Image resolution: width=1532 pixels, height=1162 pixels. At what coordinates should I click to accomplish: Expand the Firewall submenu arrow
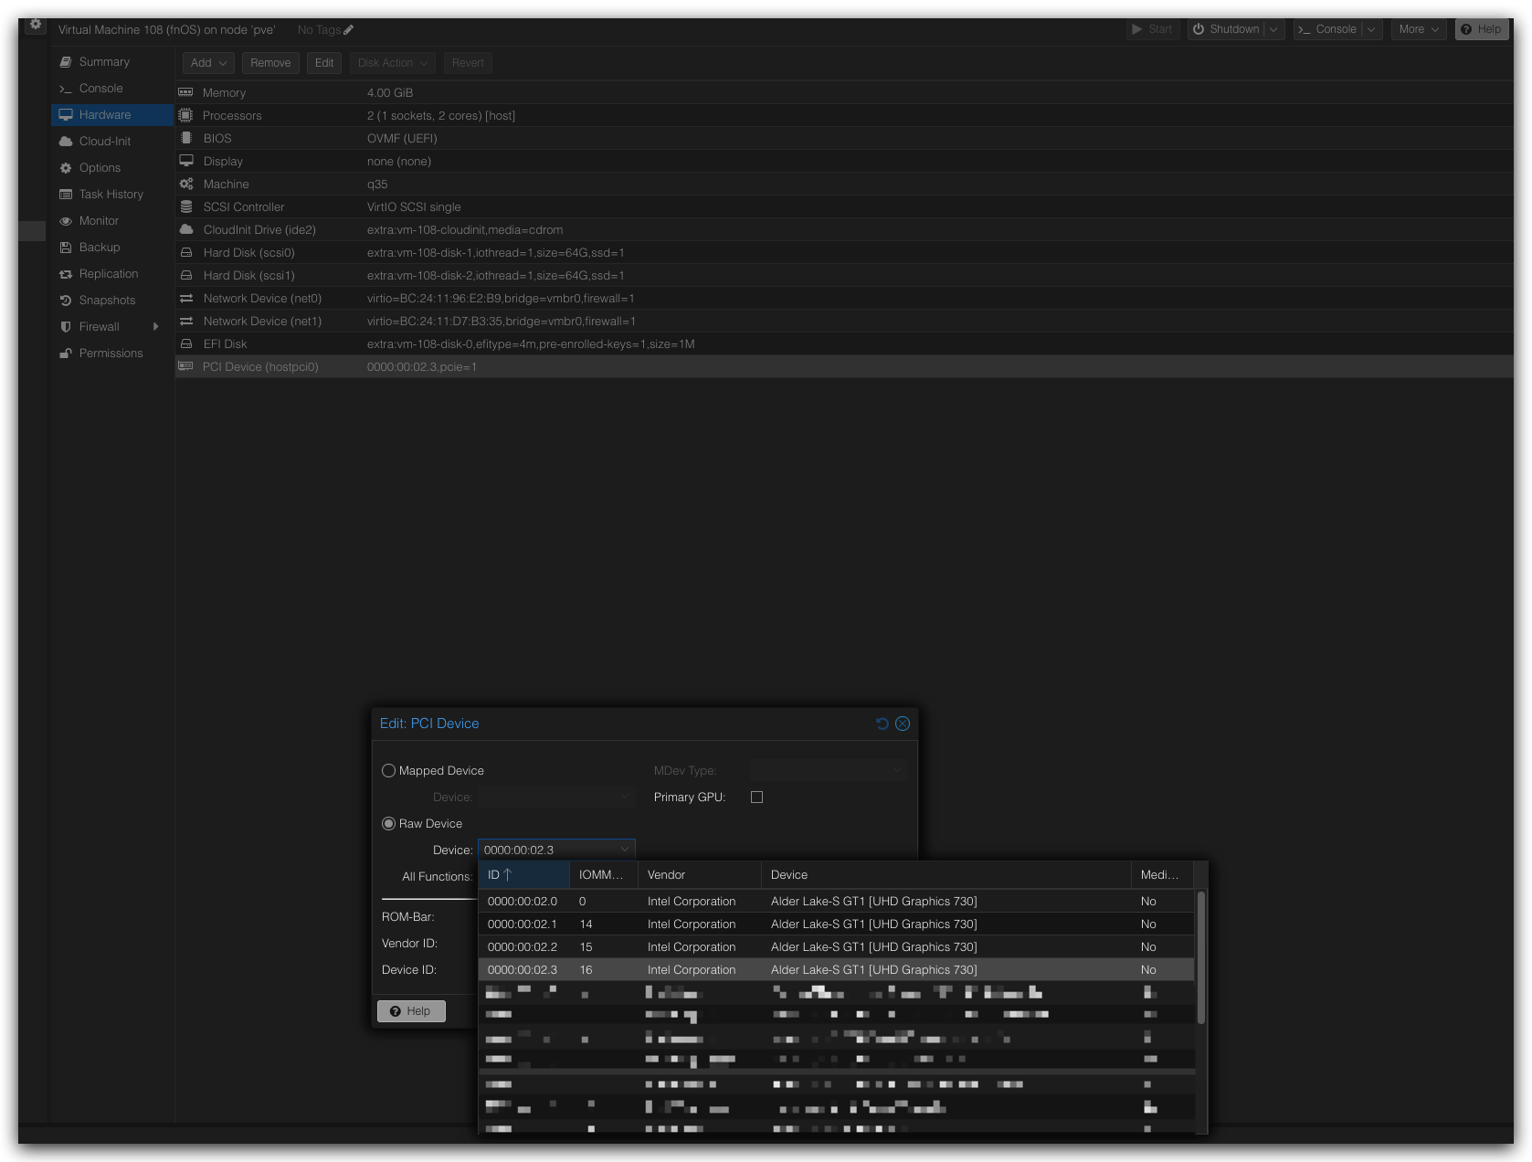click(x=155, y=327)
